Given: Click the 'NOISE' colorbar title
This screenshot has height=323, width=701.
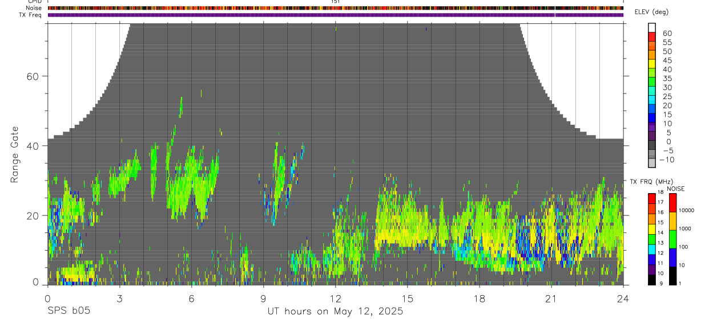Looking at the screenshot, I should [x=675, y=189].
